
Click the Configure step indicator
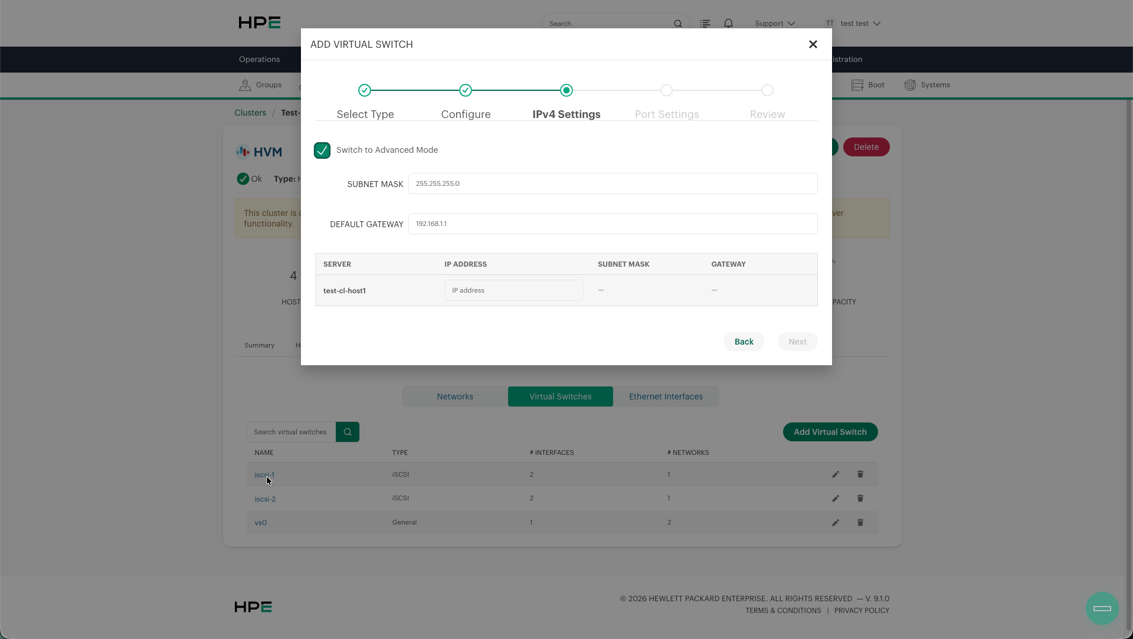click(466, 90)
